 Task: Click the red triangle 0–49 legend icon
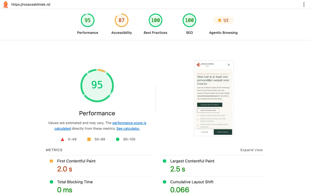pyautogui.click(x=62, y=139)
